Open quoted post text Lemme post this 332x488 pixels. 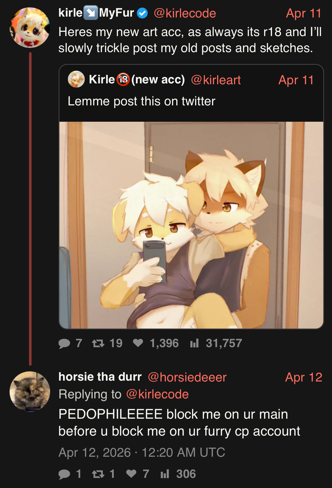(141, 101)
